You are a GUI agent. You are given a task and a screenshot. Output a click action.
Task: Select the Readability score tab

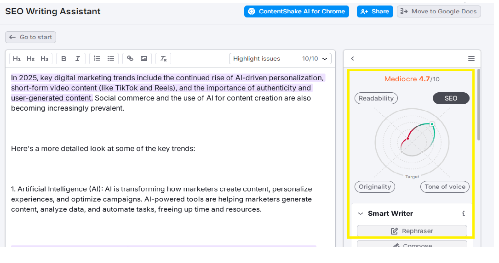click(x=376, y=98)
